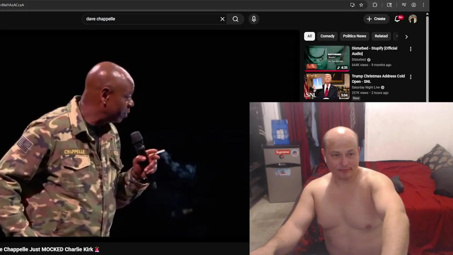Click the install app icon in address bar

tap(352, 5)
